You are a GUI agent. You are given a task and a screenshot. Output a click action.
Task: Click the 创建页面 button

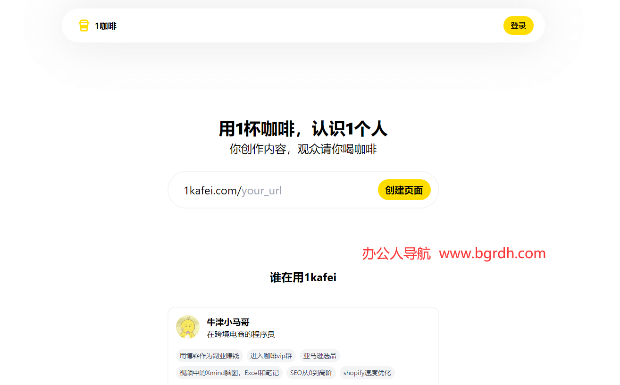[x=404, y=190]
